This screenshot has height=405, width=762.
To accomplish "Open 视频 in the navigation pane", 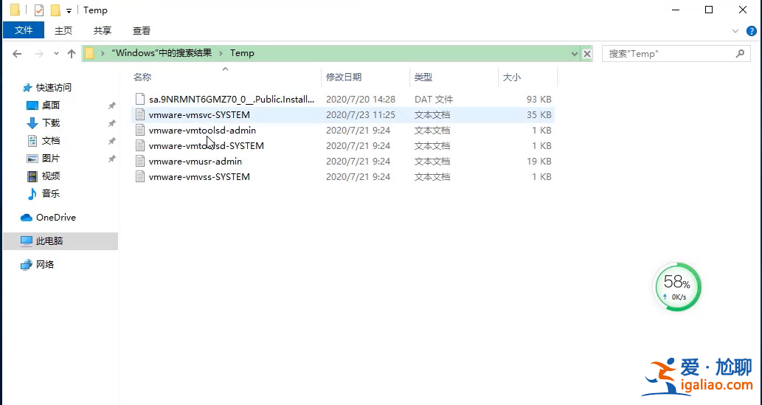I will tap(51, 176).
